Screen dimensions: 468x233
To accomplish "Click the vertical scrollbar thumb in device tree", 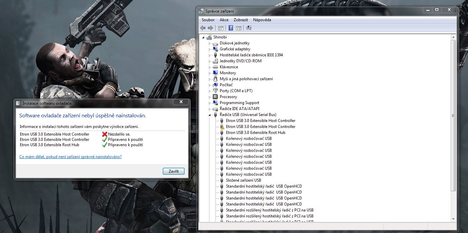I will [x=453, y=115].
